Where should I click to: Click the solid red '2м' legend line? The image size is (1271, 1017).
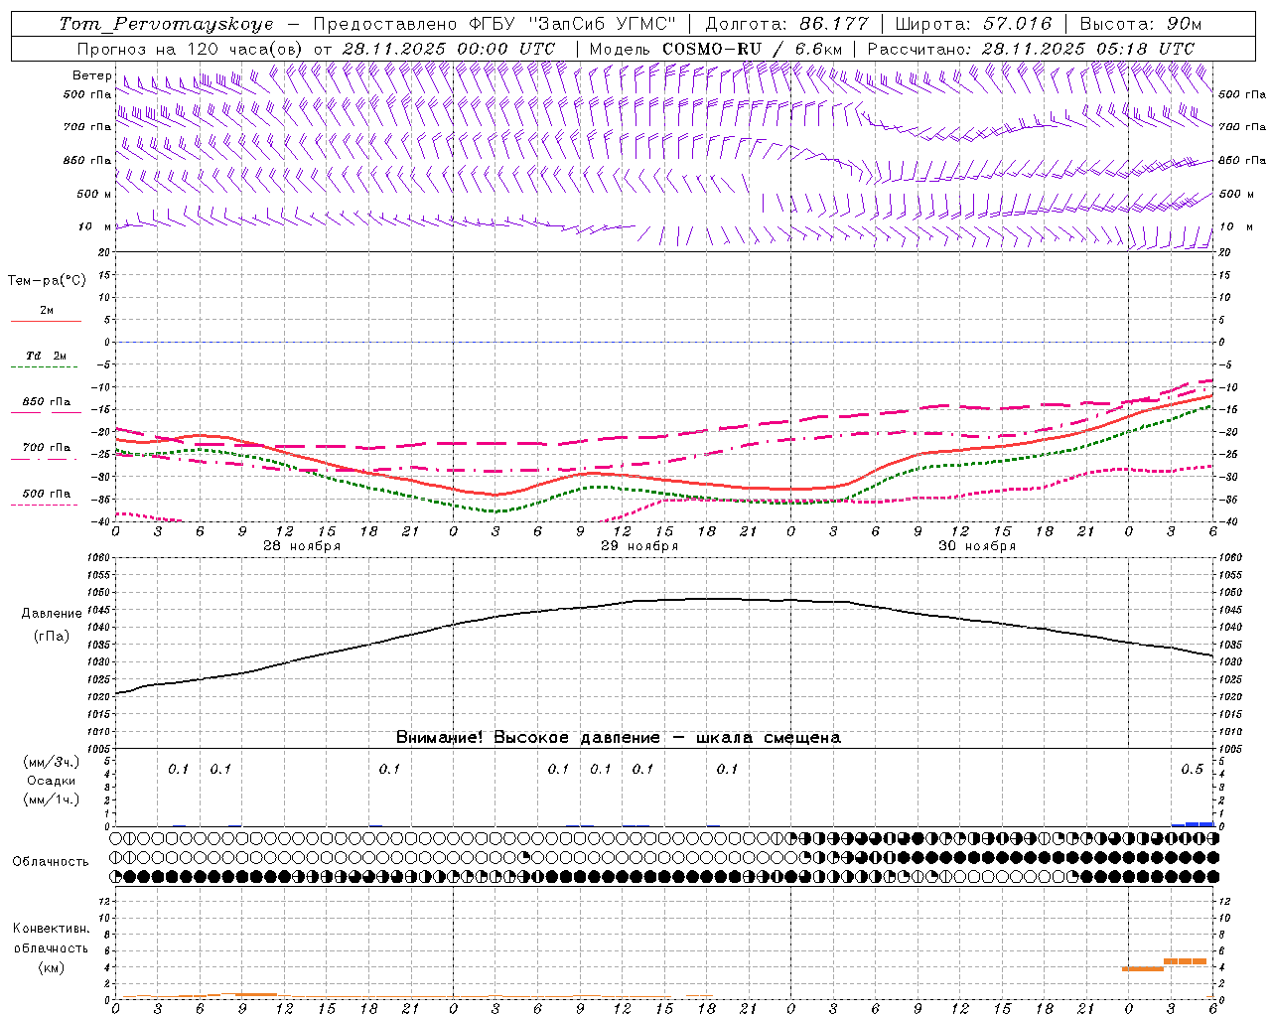tap(46, 321)
